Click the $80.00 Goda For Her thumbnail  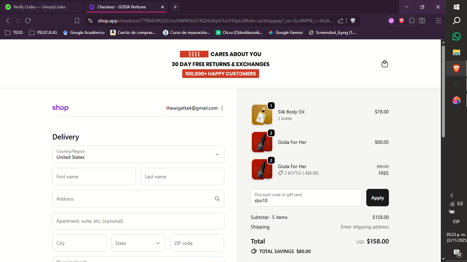click(x=262, y=142)
